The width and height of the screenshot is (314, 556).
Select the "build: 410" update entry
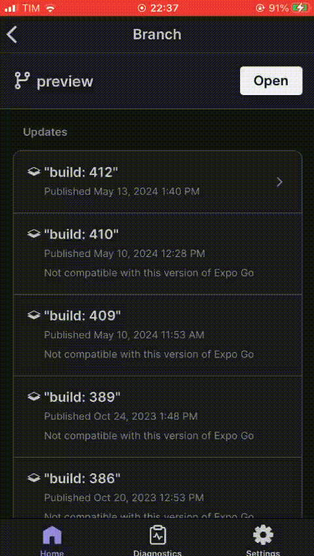[158, 254]
